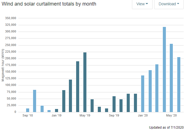Click the Sep '19 bar
Image resolution: width=187 pixels, height=132 pixels.
tap(114, 104)
